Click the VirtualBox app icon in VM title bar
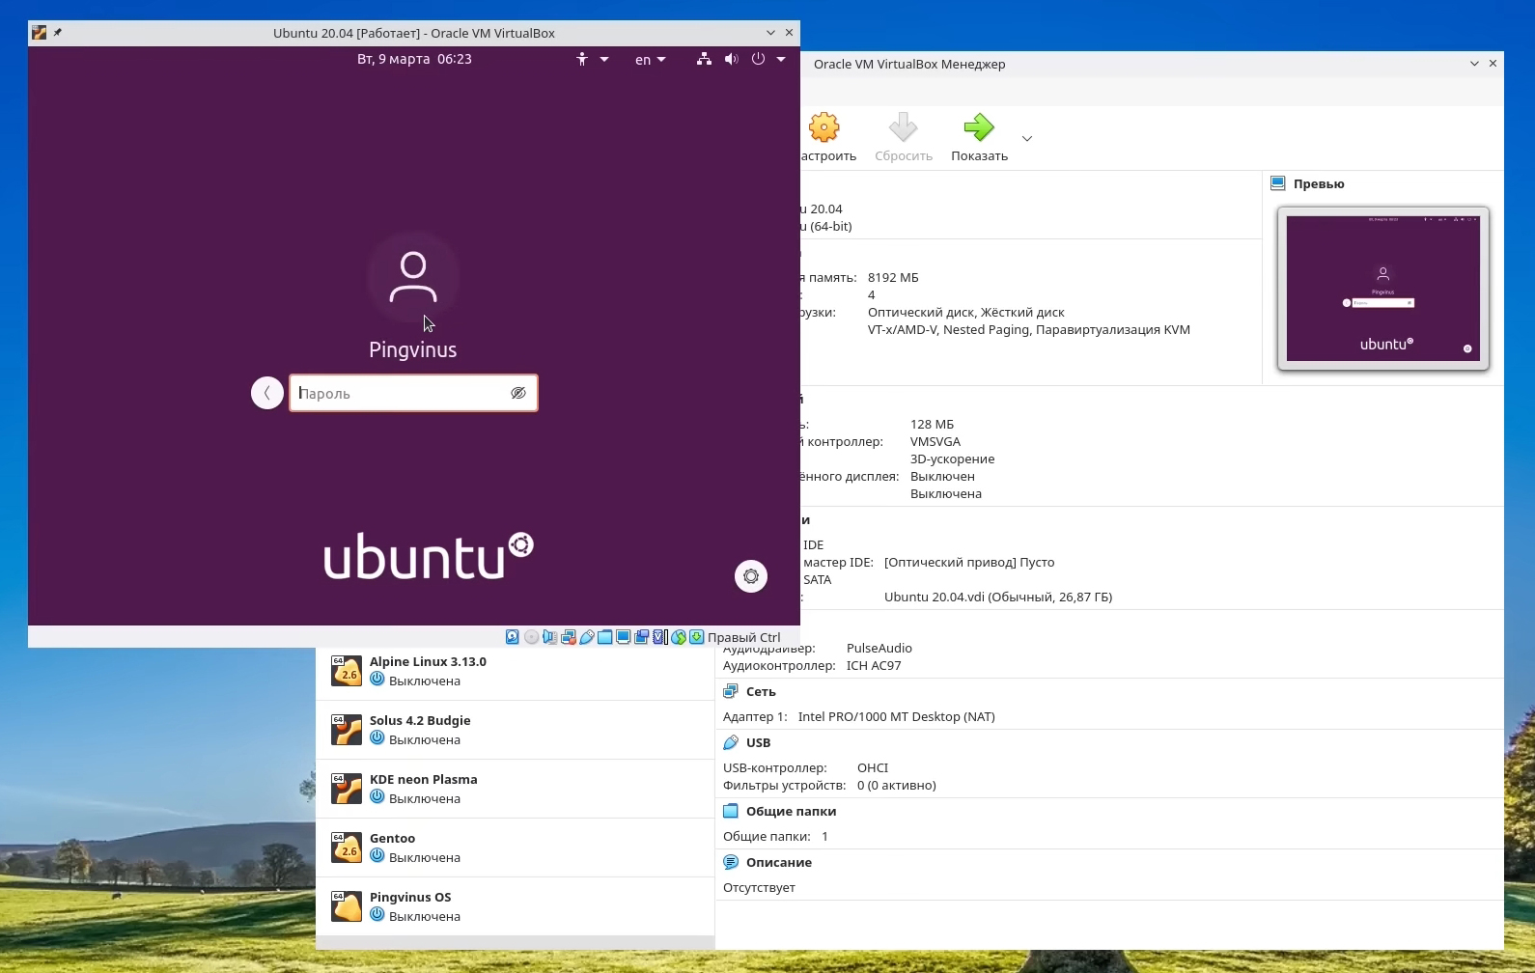This screenshot has height=973, width=1535. [39, 33]
